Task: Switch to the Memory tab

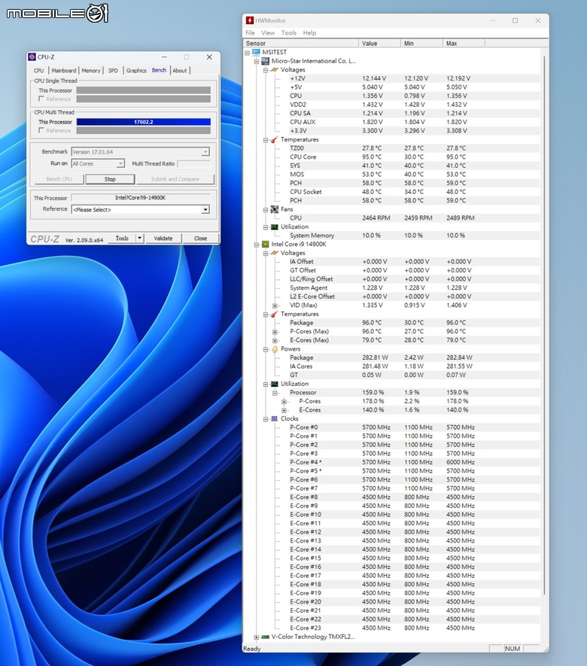Action: (91, 71)
